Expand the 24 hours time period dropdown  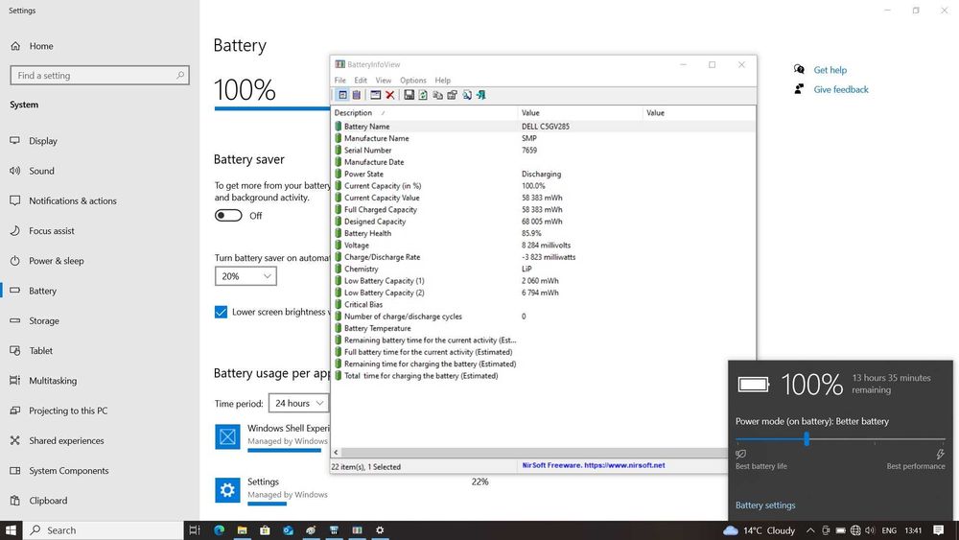tap(296, 403)
